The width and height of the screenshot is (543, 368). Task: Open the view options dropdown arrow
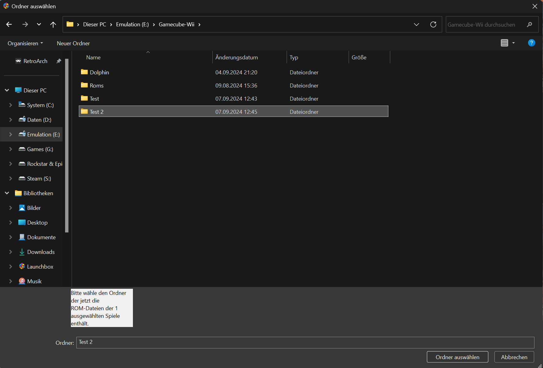tap(513, 43)
